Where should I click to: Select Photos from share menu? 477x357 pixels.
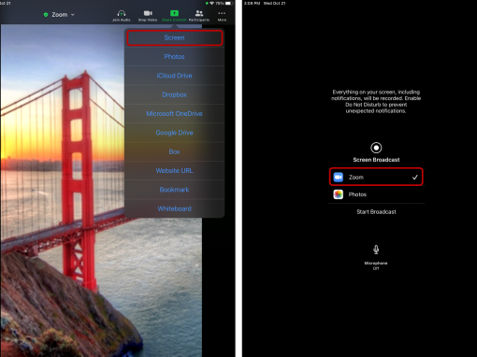pos(175,57)
